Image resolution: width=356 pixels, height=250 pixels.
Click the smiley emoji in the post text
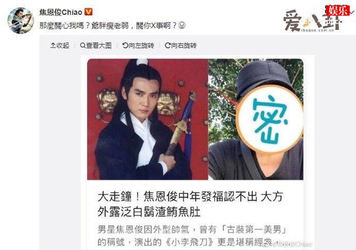pyautogui.click(x=182, y=25)
